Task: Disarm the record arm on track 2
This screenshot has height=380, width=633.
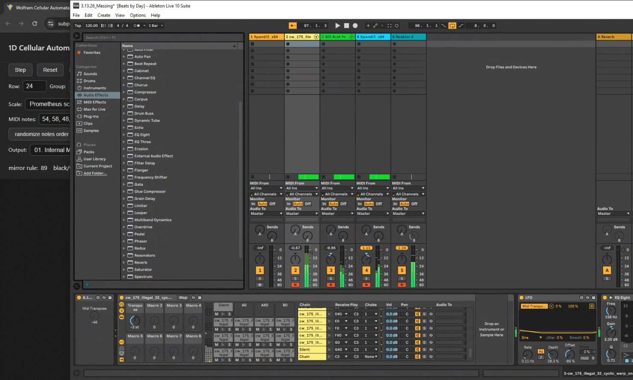Action: tap(295, 285)
